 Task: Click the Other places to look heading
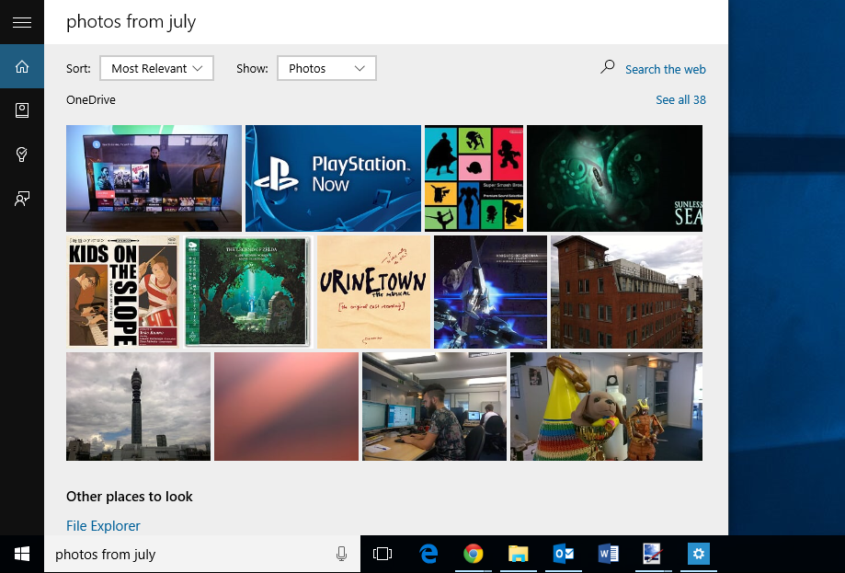(130, 497)
